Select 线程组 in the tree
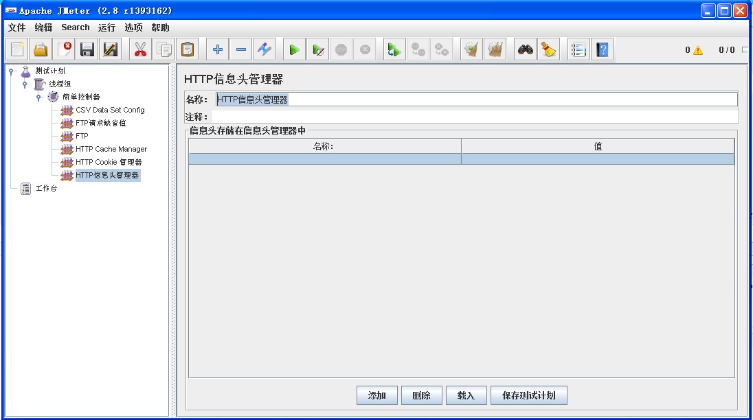The image size is (753, 420). [x=60, y=84]
